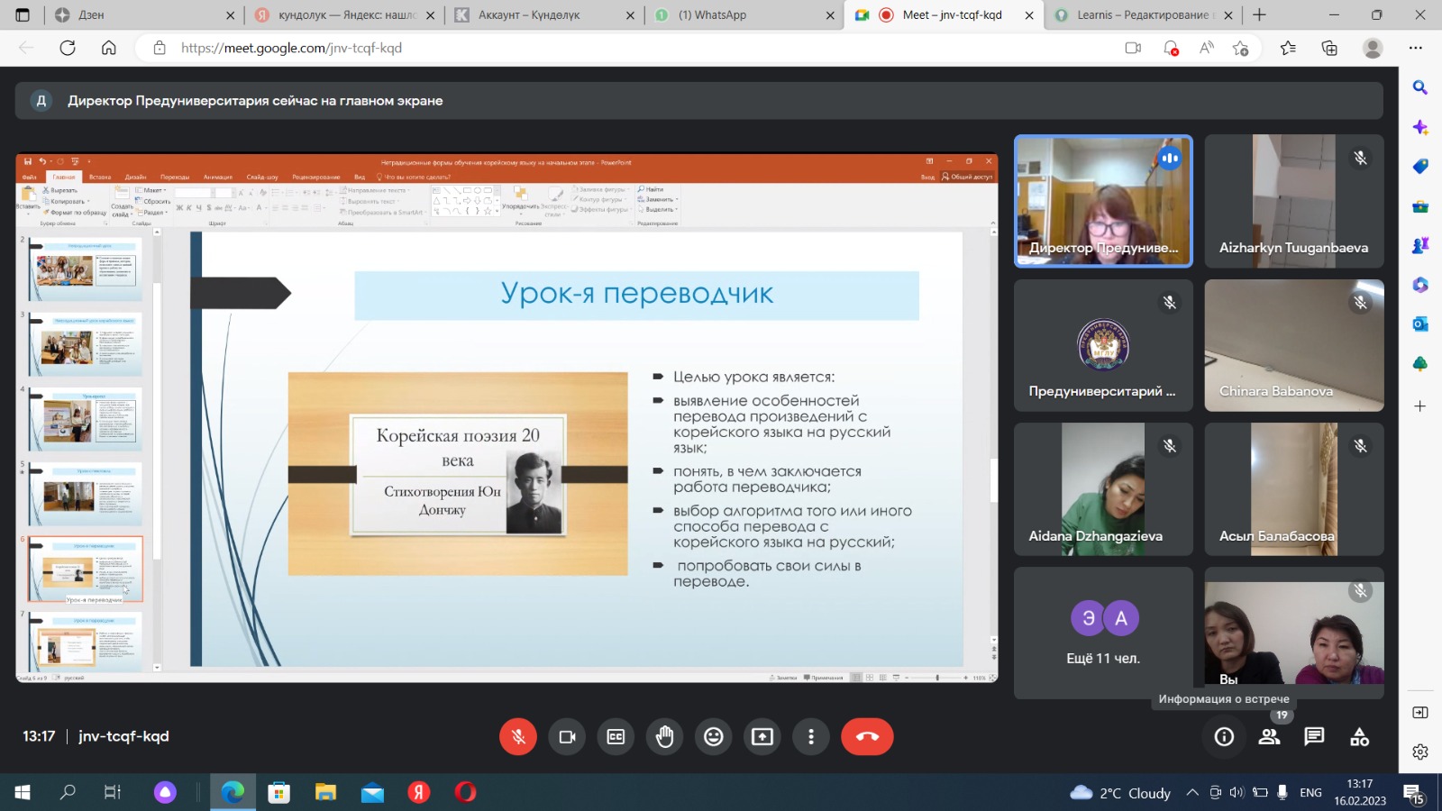Turn on closed captions
Viewport: 1442px width, 811px height.
[616, 737]
